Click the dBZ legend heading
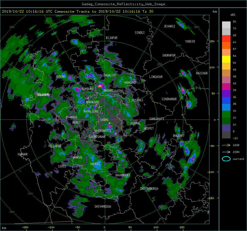Screen dimensions: 247x231 pyautogui.click(x=233, y=15)
